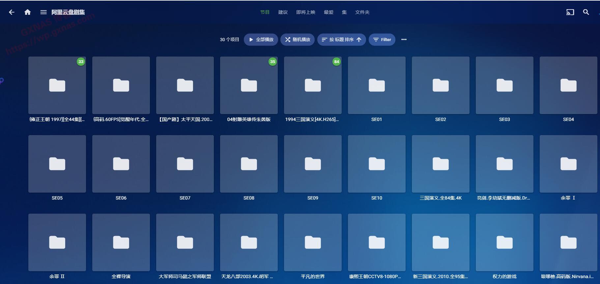Open the 04射雕英雄传朱茵版 folder thumbnail
Screen dimensions: 600x284
249,85
